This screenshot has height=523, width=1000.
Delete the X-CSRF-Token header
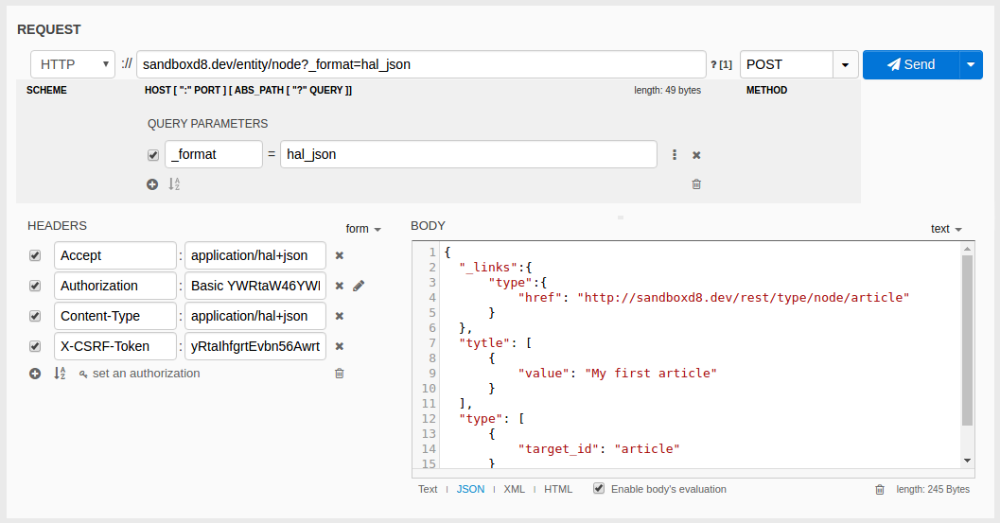(340, 346)
